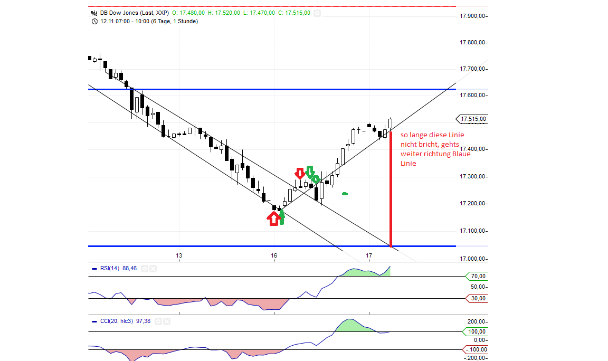Click the 30,00 RSI level tag

477,299
